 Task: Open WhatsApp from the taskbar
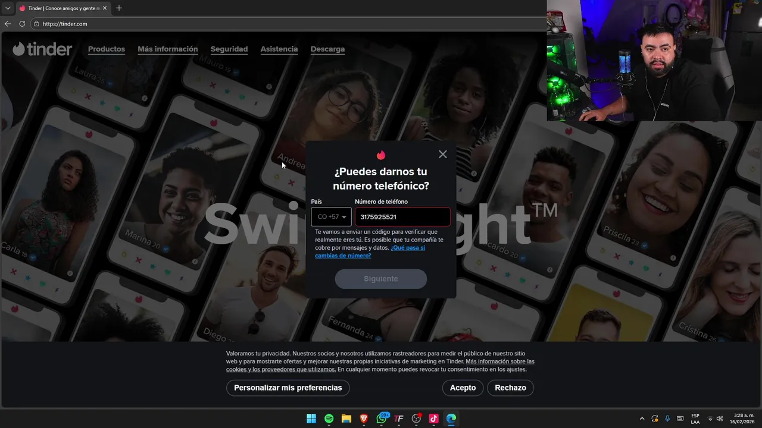point(382,418)
